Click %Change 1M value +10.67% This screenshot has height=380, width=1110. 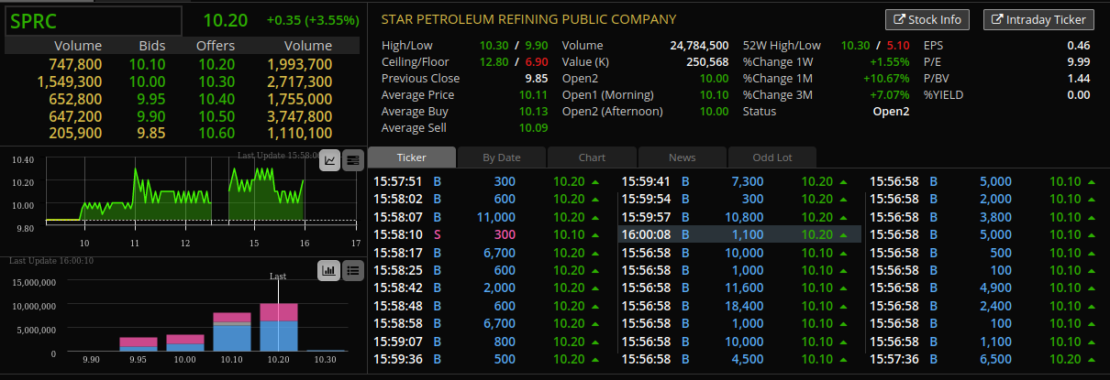(884, 79)
